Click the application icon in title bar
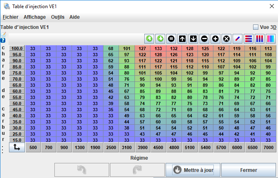278x178 pixels. click(7, 6)
